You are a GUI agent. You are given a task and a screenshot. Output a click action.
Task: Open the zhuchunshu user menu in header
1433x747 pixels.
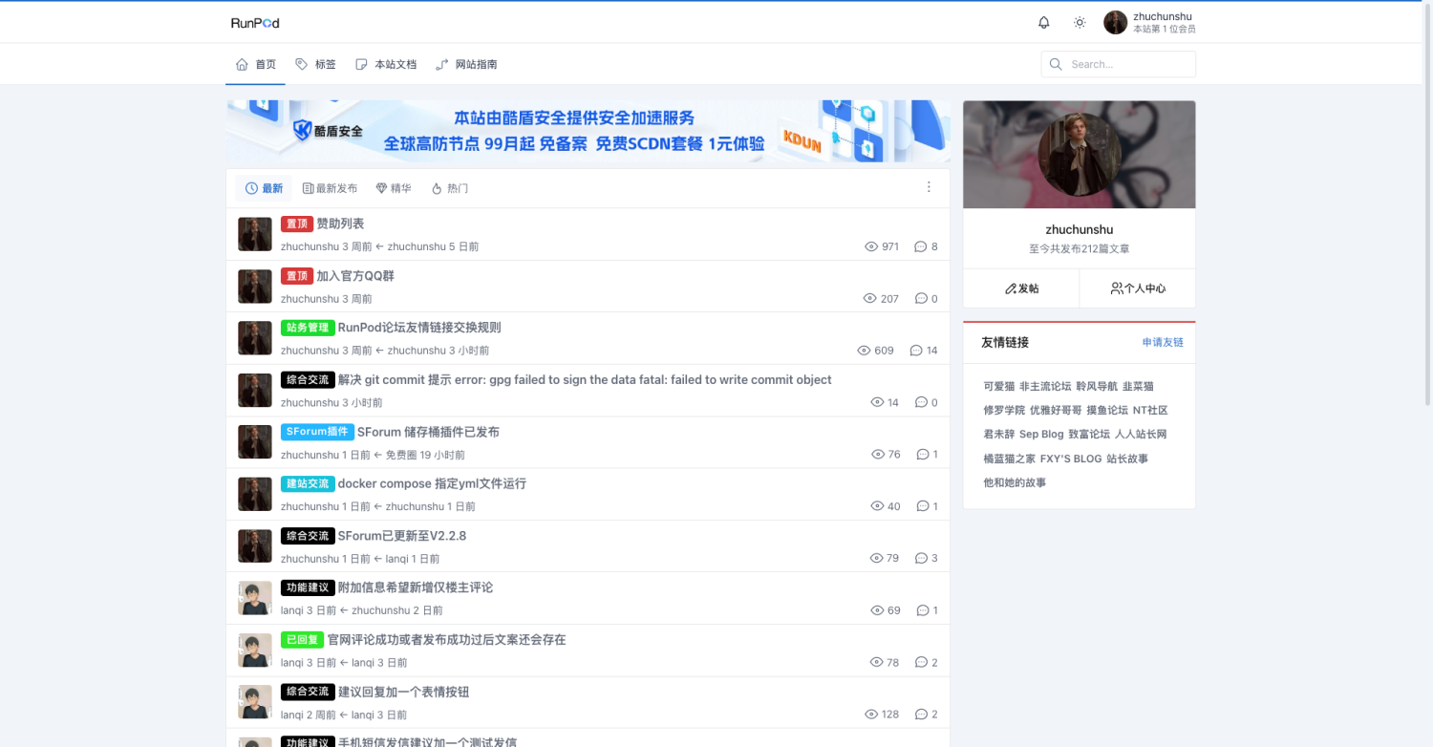(1149, 23)
